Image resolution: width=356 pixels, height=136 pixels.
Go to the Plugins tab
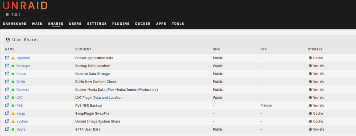coord(121,24)
